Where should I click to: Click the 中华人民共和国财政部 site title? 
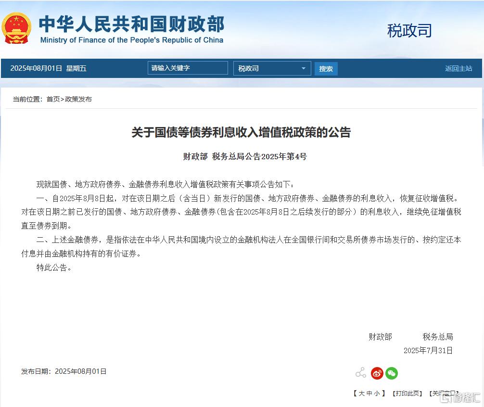coord(132,24)
